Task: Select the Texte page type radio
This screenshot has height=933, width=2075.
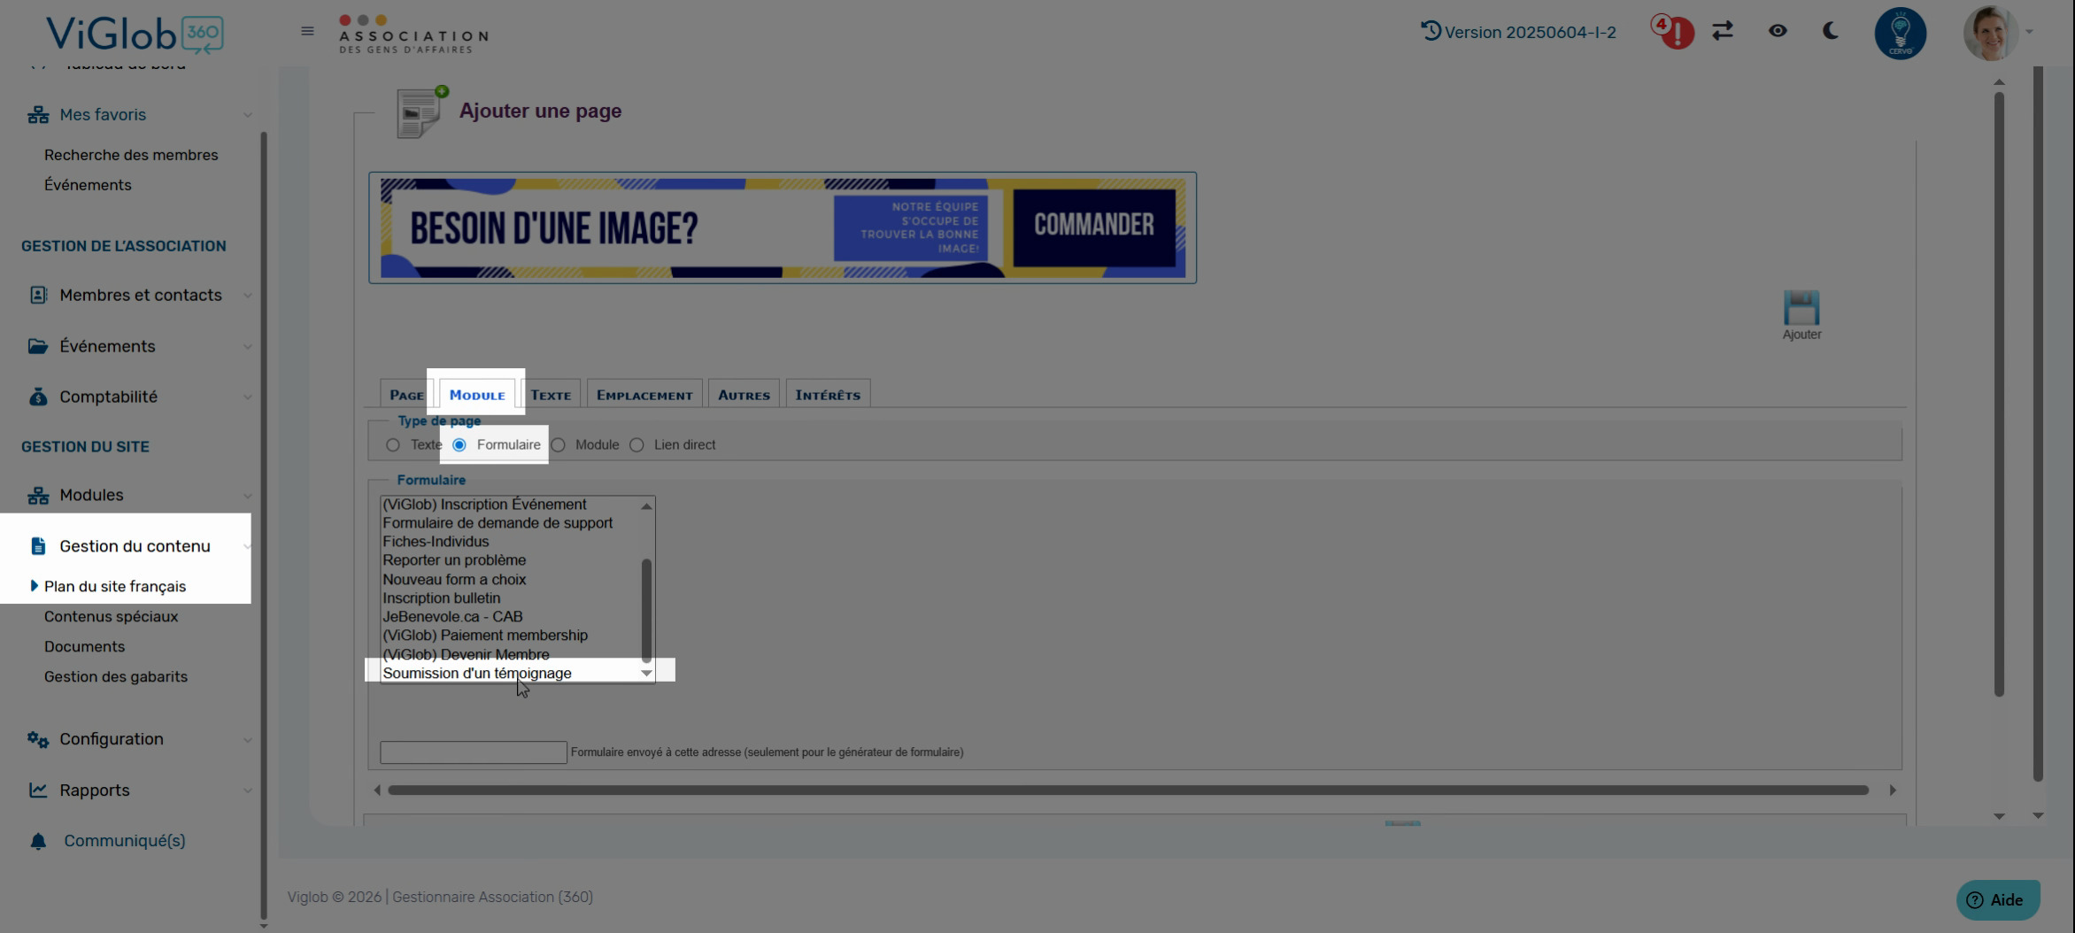Action: tap(393, 445)
